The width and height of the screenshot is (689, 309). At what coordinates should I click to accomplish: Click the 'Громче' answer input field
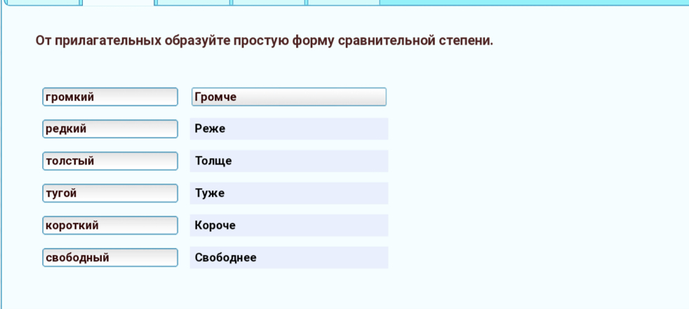click(288, 97)
